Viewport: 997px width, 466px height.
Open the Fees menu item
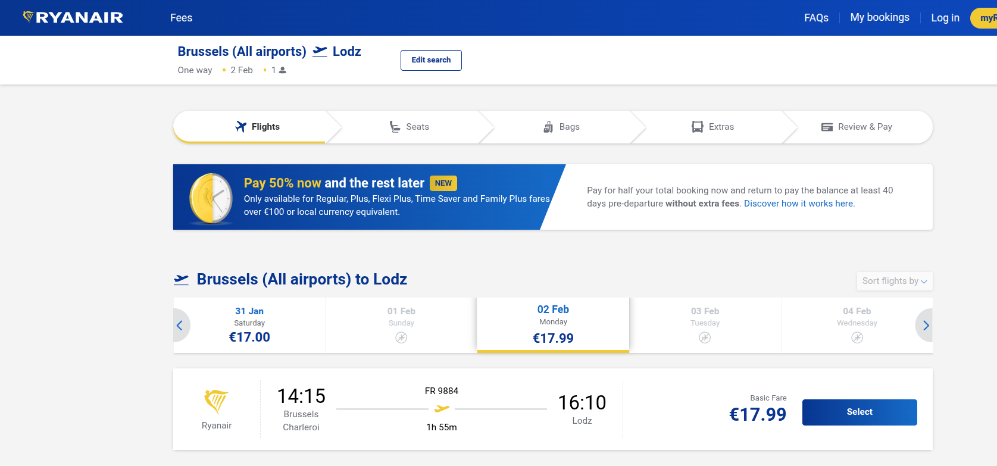pos(181,18)
